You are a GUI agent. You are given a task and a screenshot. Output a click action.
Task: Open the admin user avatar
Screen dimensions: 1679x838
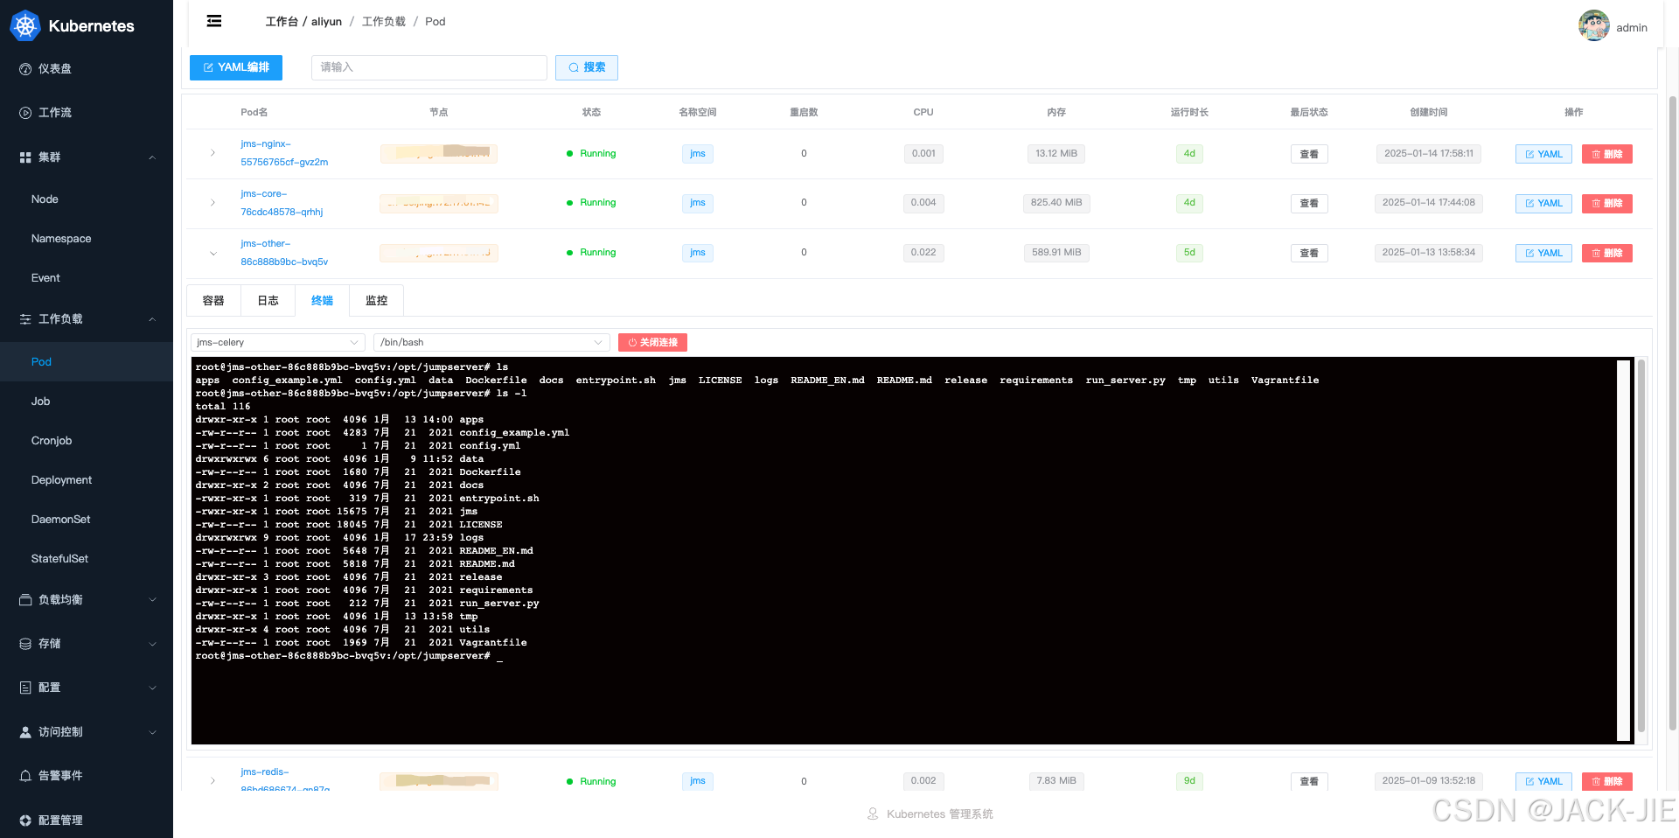(x=1593, y=25)
